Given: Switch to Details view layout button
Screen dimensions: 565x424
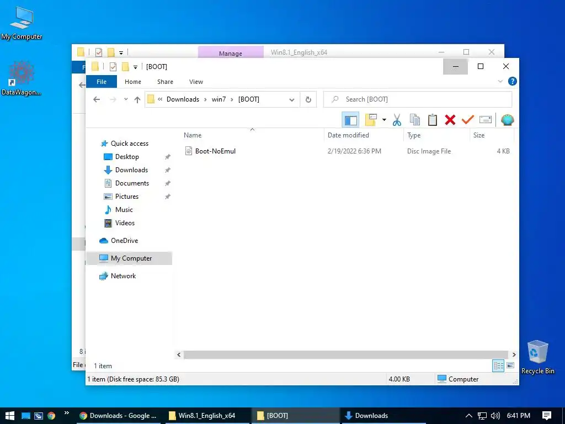Looking at the screenshot, I should click(498, 365).
